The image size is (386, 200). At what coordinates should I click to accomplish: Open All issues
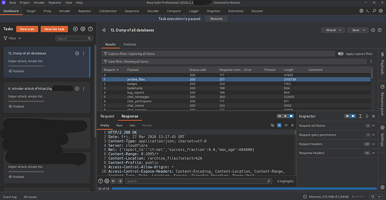[30, 197]
